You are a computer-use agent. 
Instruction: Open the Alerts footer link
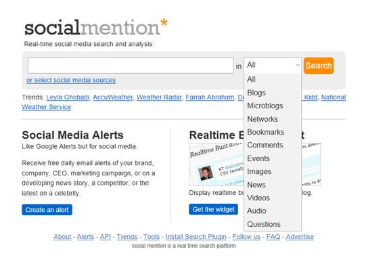point(85,237)
